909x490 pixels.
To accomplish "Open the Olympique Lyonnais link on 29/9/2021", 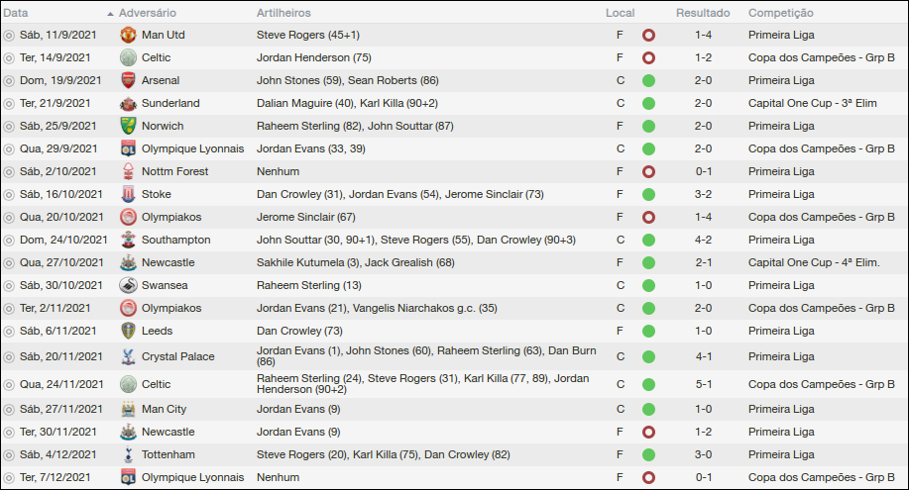I will 191,148.
